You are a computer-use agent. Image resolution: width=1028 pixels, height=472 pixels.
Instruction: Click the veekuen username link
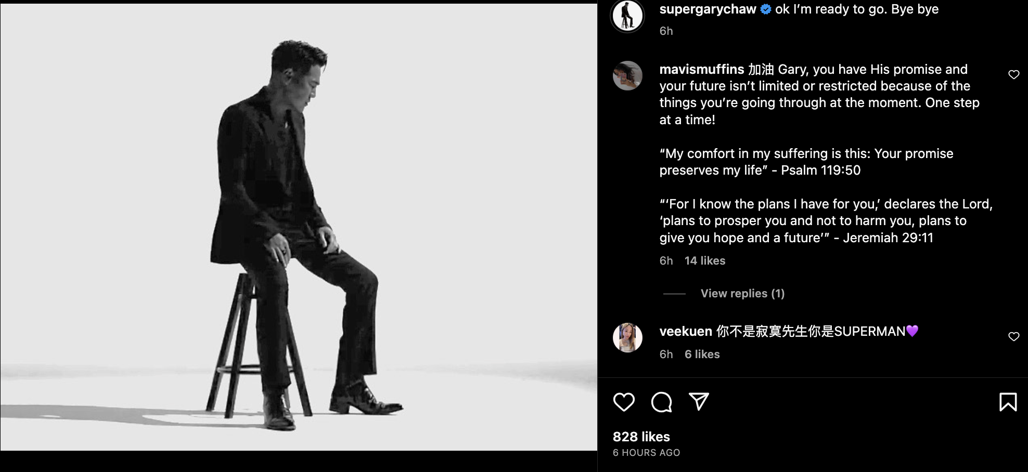685,332
